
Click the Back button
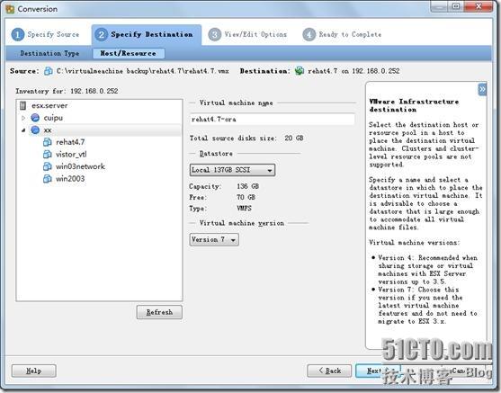pyautogui.click(x=329, y=371)
